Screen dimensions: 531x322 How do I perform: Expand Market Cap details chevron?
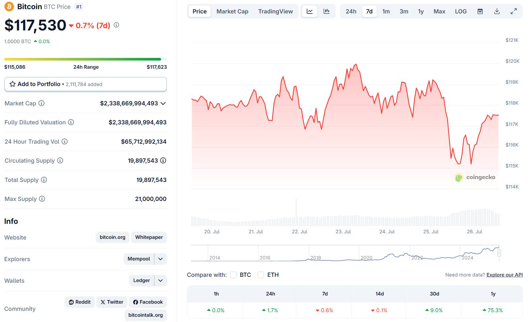tap(163, 103)
